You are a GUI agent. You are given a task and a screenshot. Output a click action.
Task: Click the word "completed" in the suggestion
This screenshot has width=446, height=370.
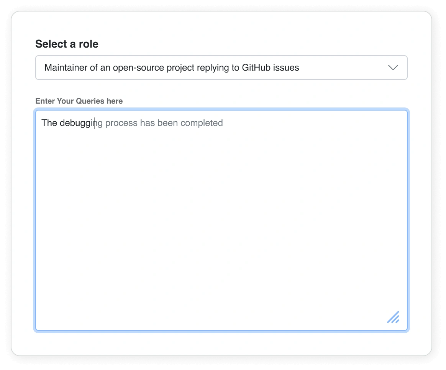[x=202, y=123]
